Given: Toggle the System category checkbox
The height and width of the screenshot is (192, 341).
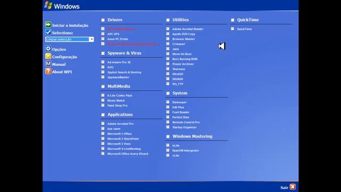Looking at the screenshot, I should (168, 93).
